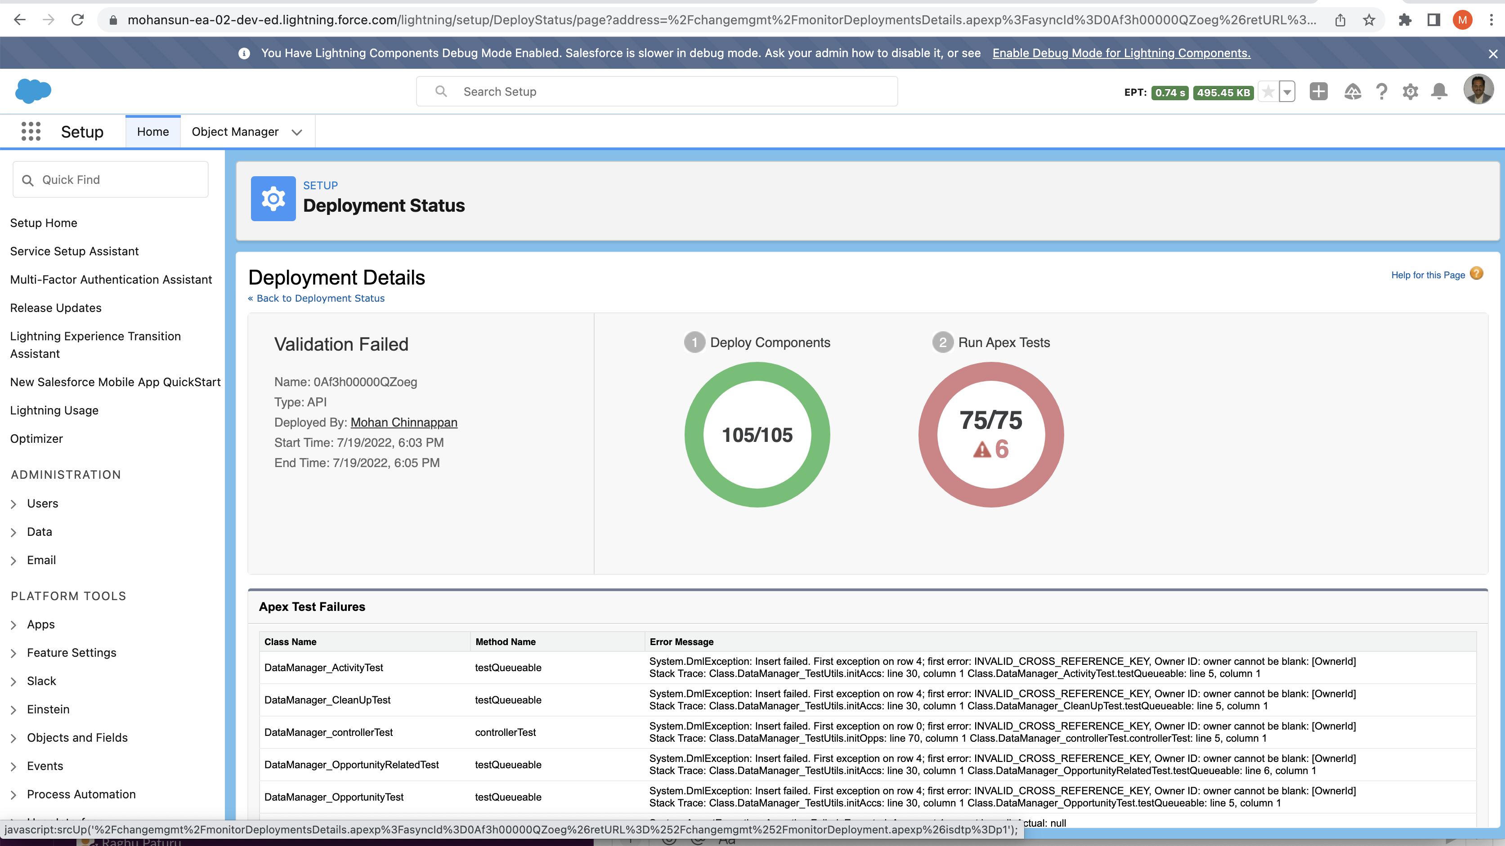Open the Salesforce Help question mark
Viewport: 1505px width, 846px height.
pos(1381,92)
